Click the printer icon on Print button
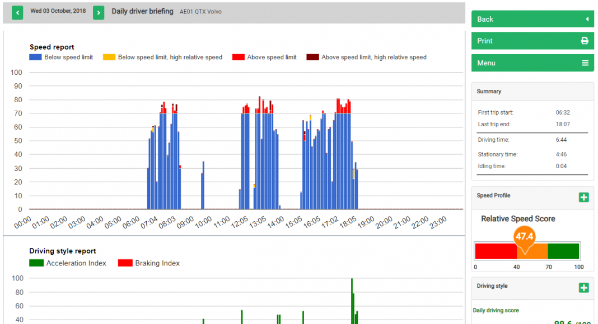Viewport: 598px width, 324px height. [x=585, y=41]
